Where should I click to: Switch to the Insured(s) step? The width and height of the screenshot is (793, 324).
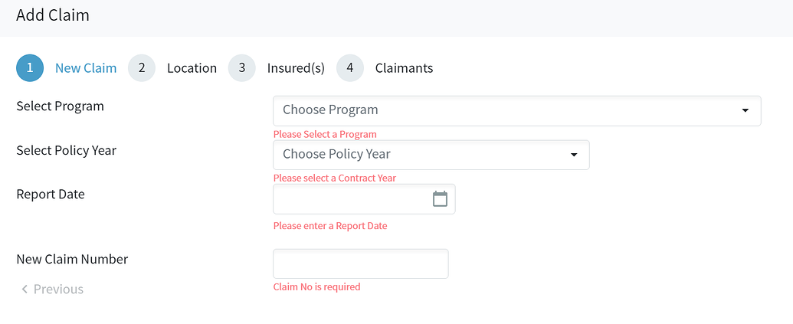click(296, 68)
